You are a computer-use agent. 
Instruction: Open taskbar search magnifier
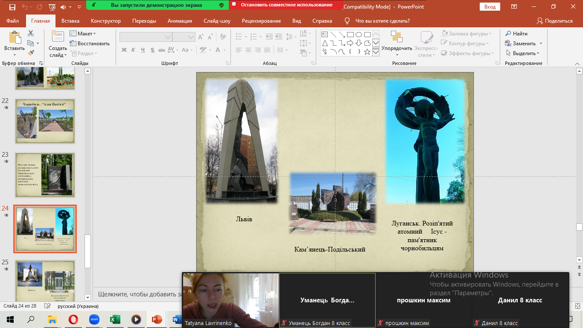click(x=31, y=319)
